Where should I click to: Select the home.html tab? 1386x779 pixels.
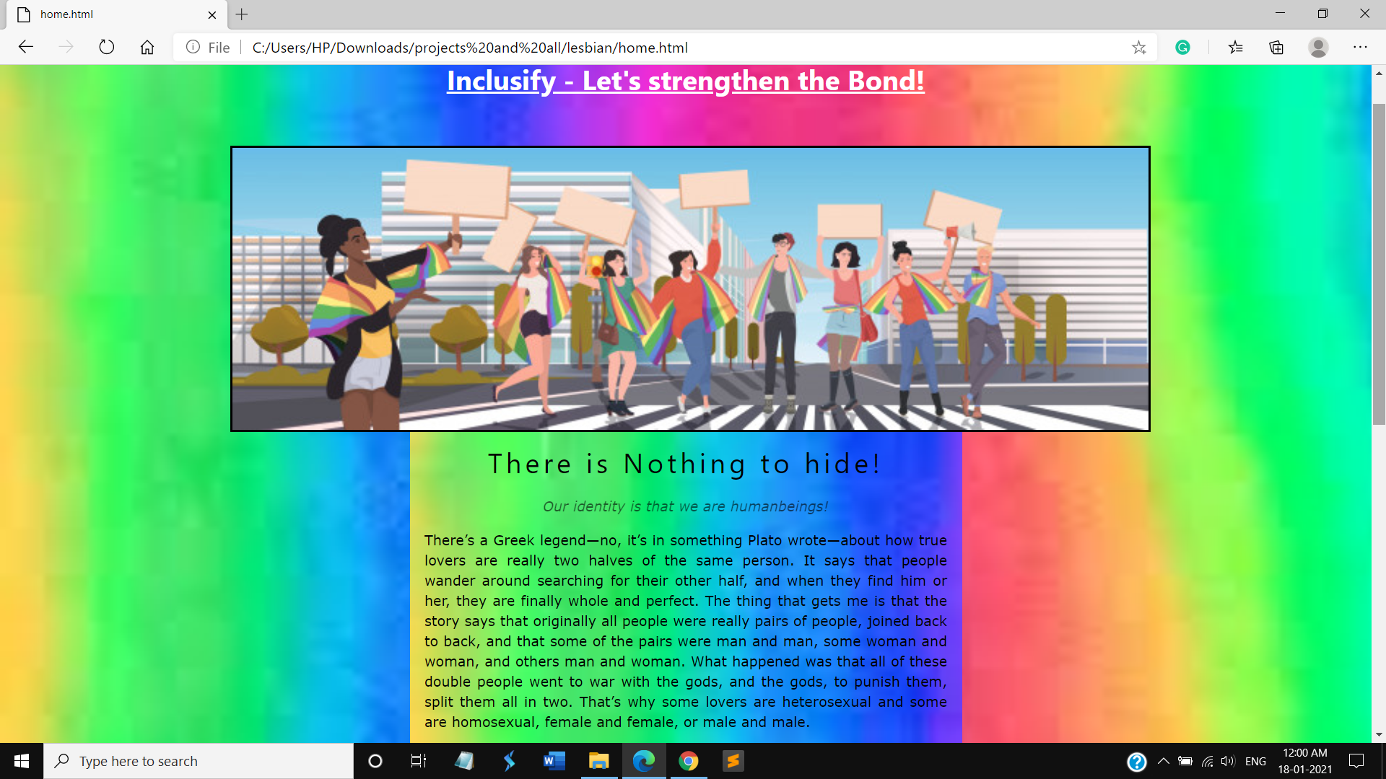coord(108,14)
